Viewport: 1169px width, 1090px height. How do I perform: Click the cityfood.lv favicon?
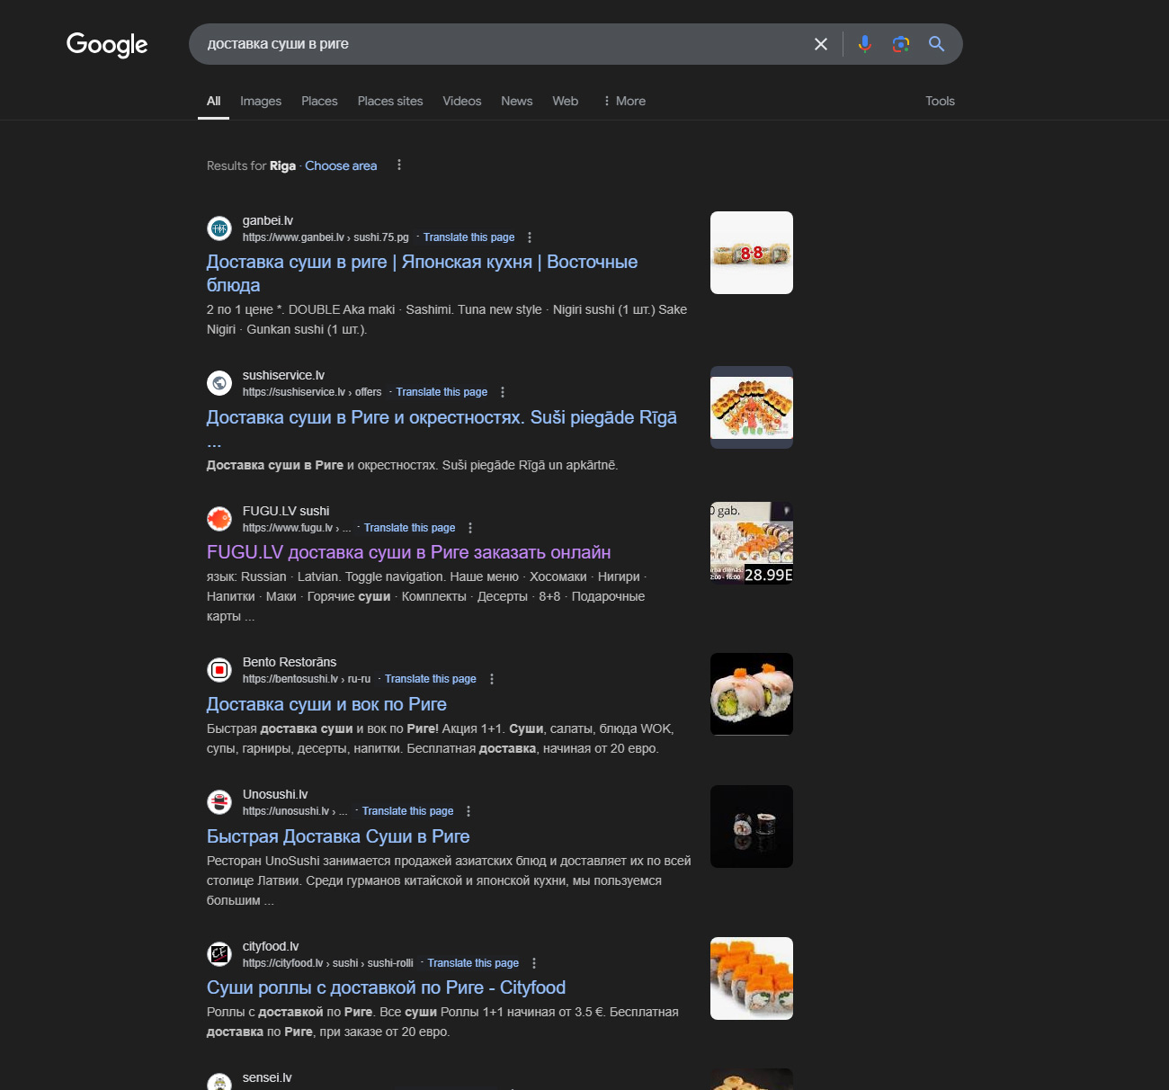pos(219,954)
